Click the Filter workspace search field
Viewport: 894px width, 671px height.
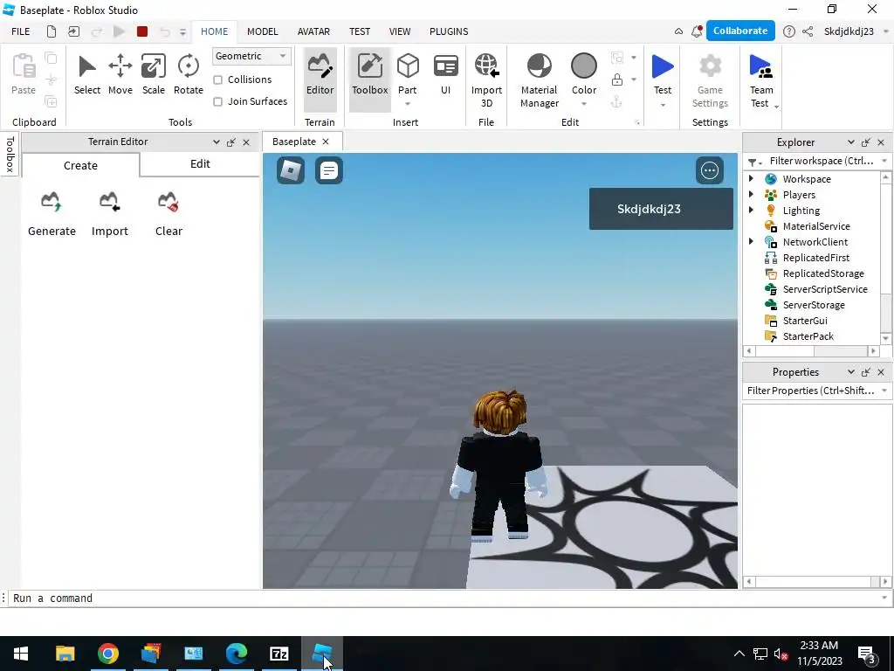820,161
